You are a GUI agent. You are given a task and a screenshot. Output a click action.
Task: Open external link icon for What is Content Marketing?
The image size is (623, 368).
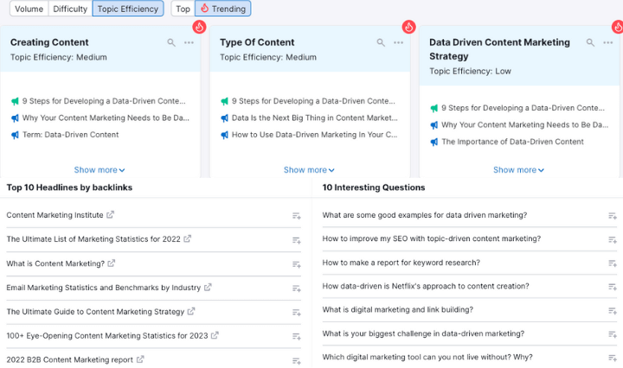[112, 263]
